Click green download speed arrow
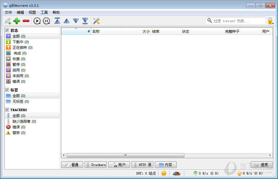Viewport: 278px width, 179px height. tap(195, 173)
